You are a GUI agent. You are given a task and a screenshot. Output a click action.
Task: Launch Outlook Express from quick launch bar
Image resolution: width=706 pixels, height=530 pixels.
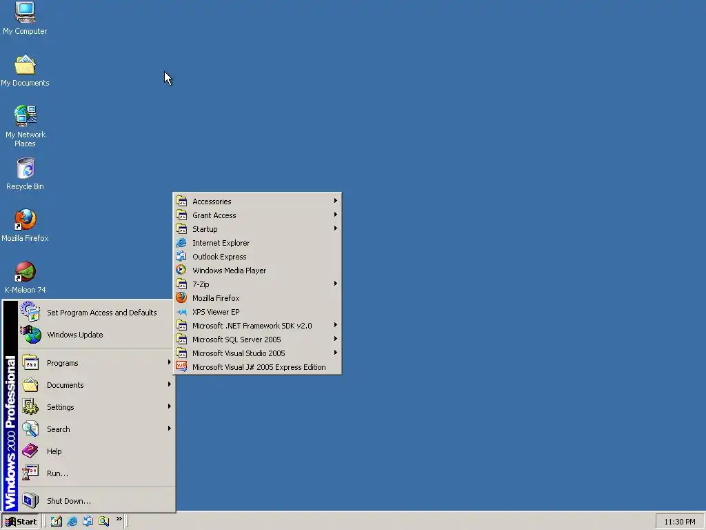tap(88, 521)
